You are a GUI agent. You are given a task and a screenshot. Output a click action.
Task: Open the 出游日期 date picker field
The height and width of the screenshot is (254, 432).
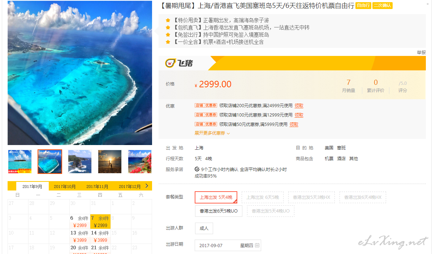pos(228,245)
